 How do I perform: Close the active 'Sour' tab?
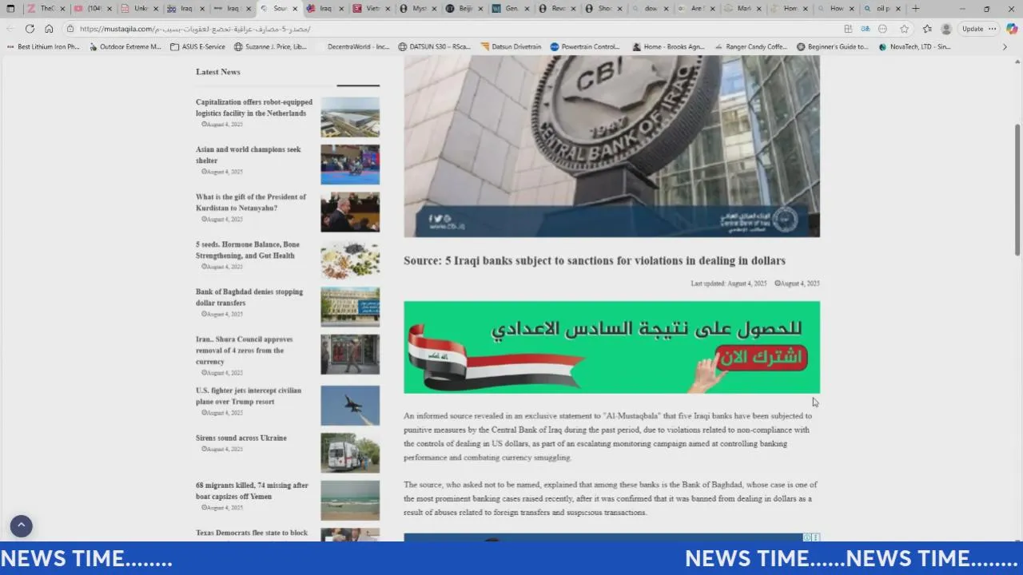click(x=295, y=9)
